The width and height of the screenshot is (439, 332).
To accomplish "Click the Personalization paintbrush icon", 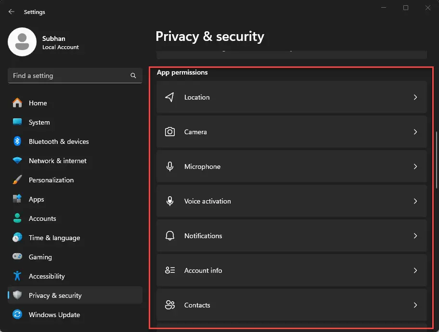I will tap(17, 180).
